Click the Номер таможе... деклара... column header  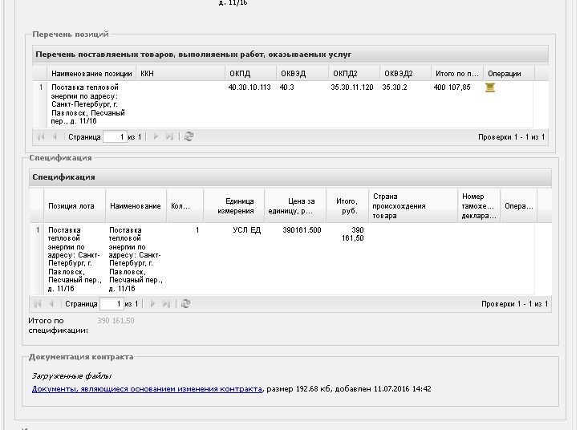(x=479, y=205)
